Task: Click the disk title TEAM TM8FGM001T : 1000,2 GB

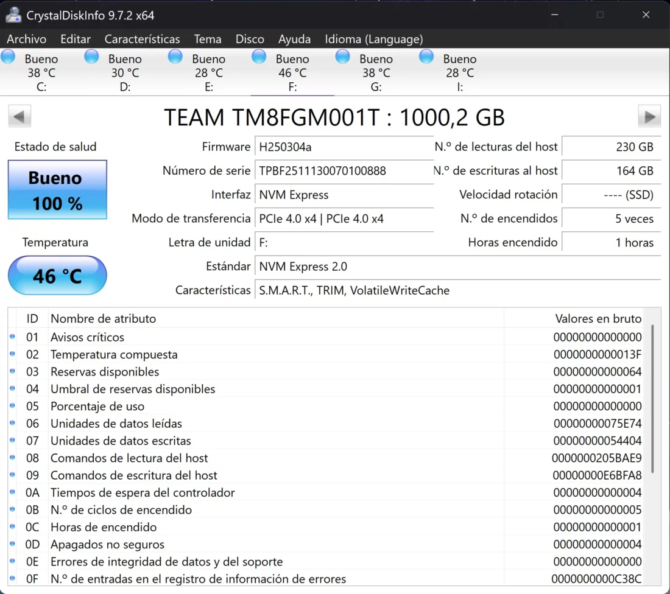Action: pos(334,117)
